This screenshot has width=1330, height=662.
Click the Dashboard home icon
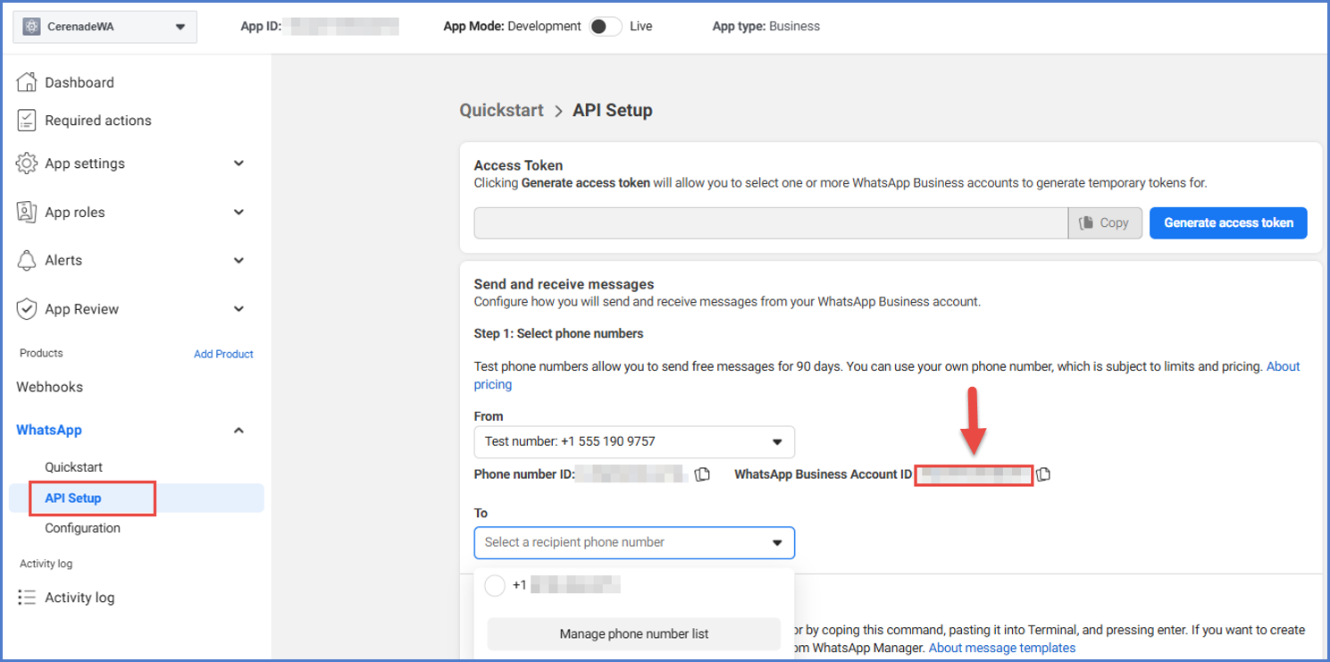pyautogui.click(x=27, y=82)
